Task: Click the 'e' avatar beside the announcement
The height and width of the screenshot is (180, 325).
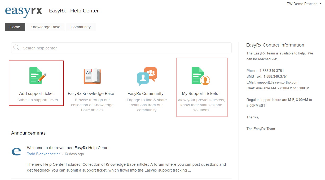Action: [16, 151]
